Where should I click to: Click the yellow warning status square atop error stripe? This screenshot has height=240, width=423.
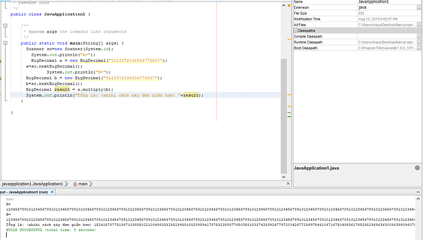(x=289, y=6)
